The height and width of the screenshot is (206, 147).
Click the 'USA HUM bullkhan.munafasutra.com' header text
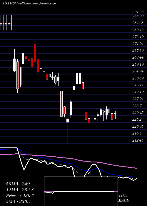[x=29, y=3]
